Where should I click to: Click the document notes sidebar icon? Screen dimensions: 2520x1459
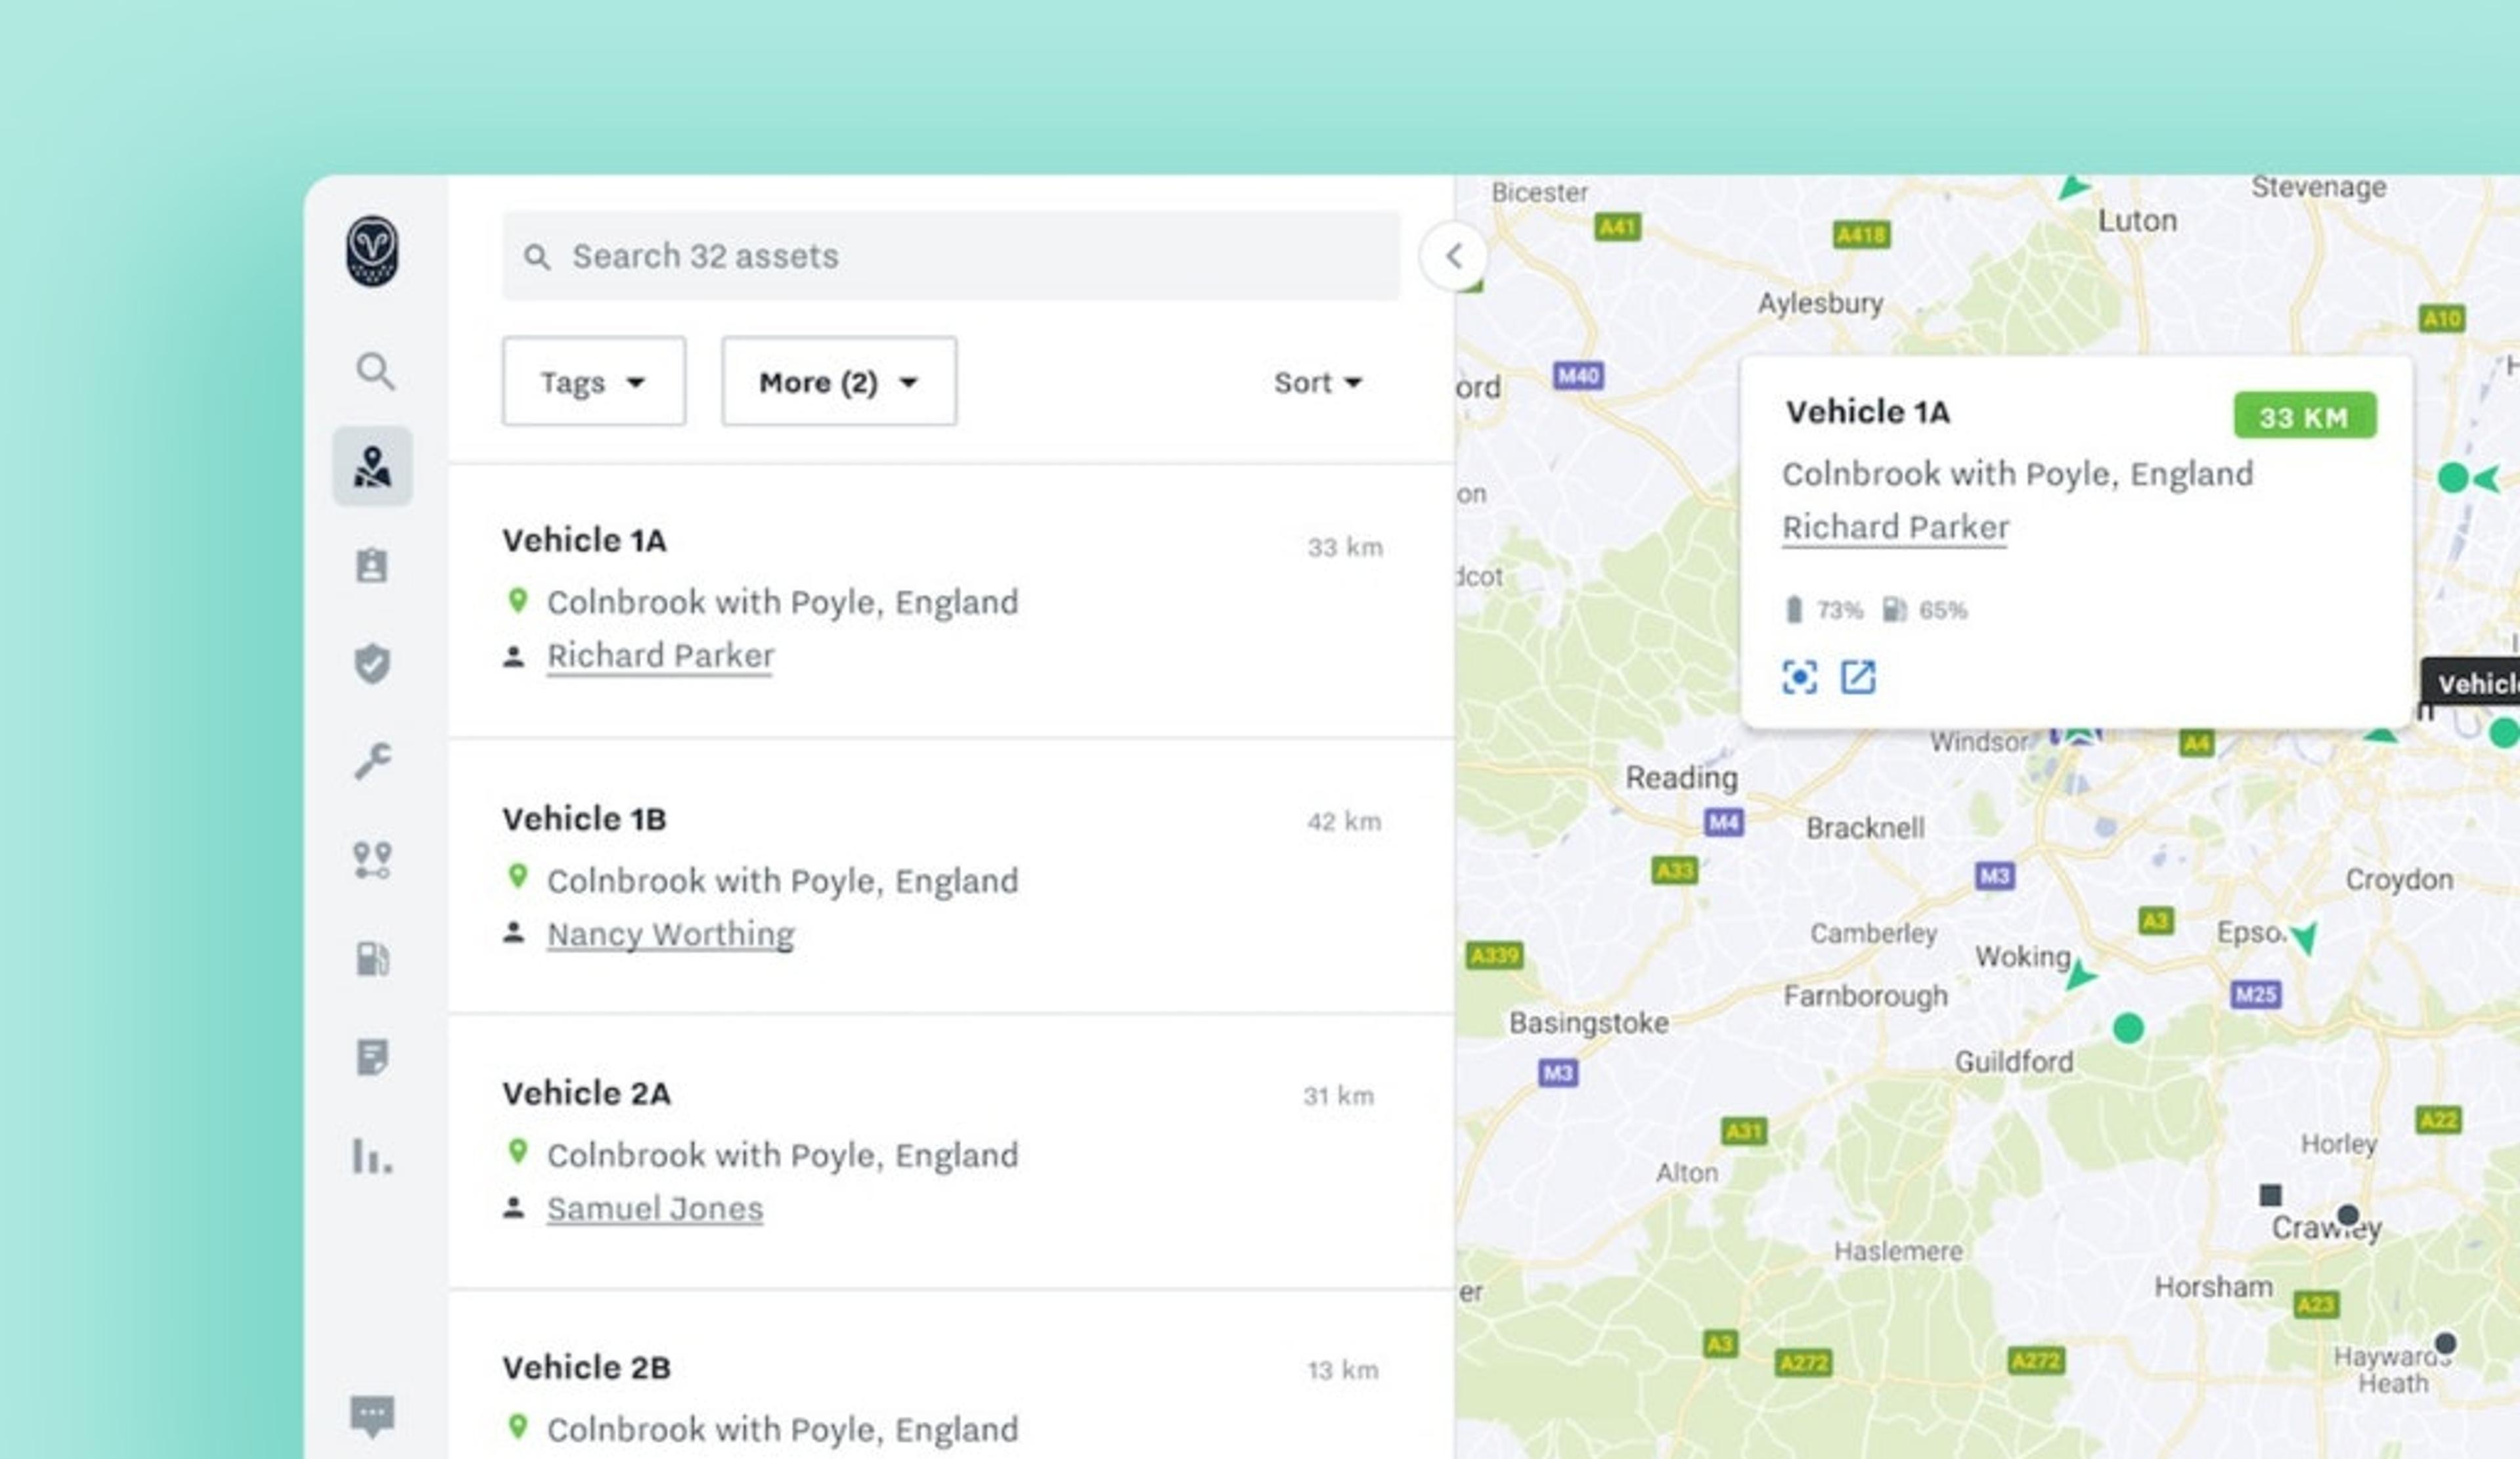tap(372, 1057)
